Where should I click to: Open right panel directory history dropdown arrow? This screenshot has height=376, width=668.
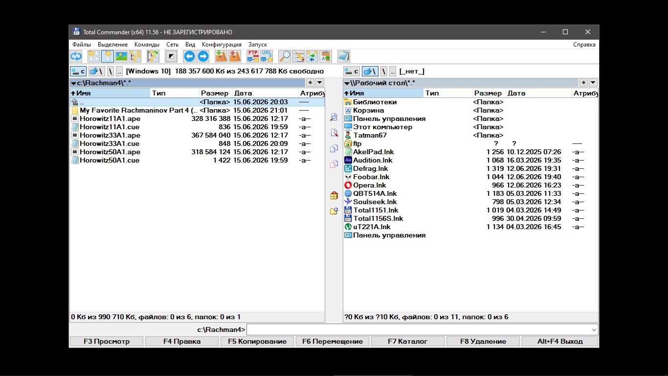593,83
